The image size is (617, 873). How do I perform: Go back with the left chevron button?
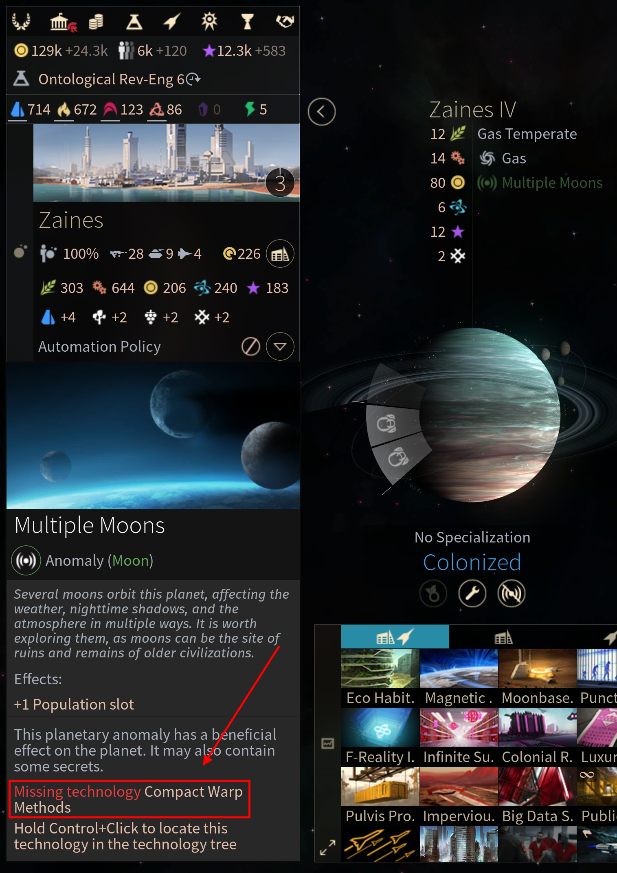click(x=321, y=112)
